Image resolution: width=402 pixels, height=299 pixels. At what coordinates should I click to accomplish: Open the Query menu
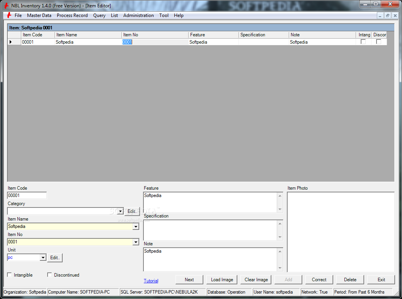click(99, 15)
